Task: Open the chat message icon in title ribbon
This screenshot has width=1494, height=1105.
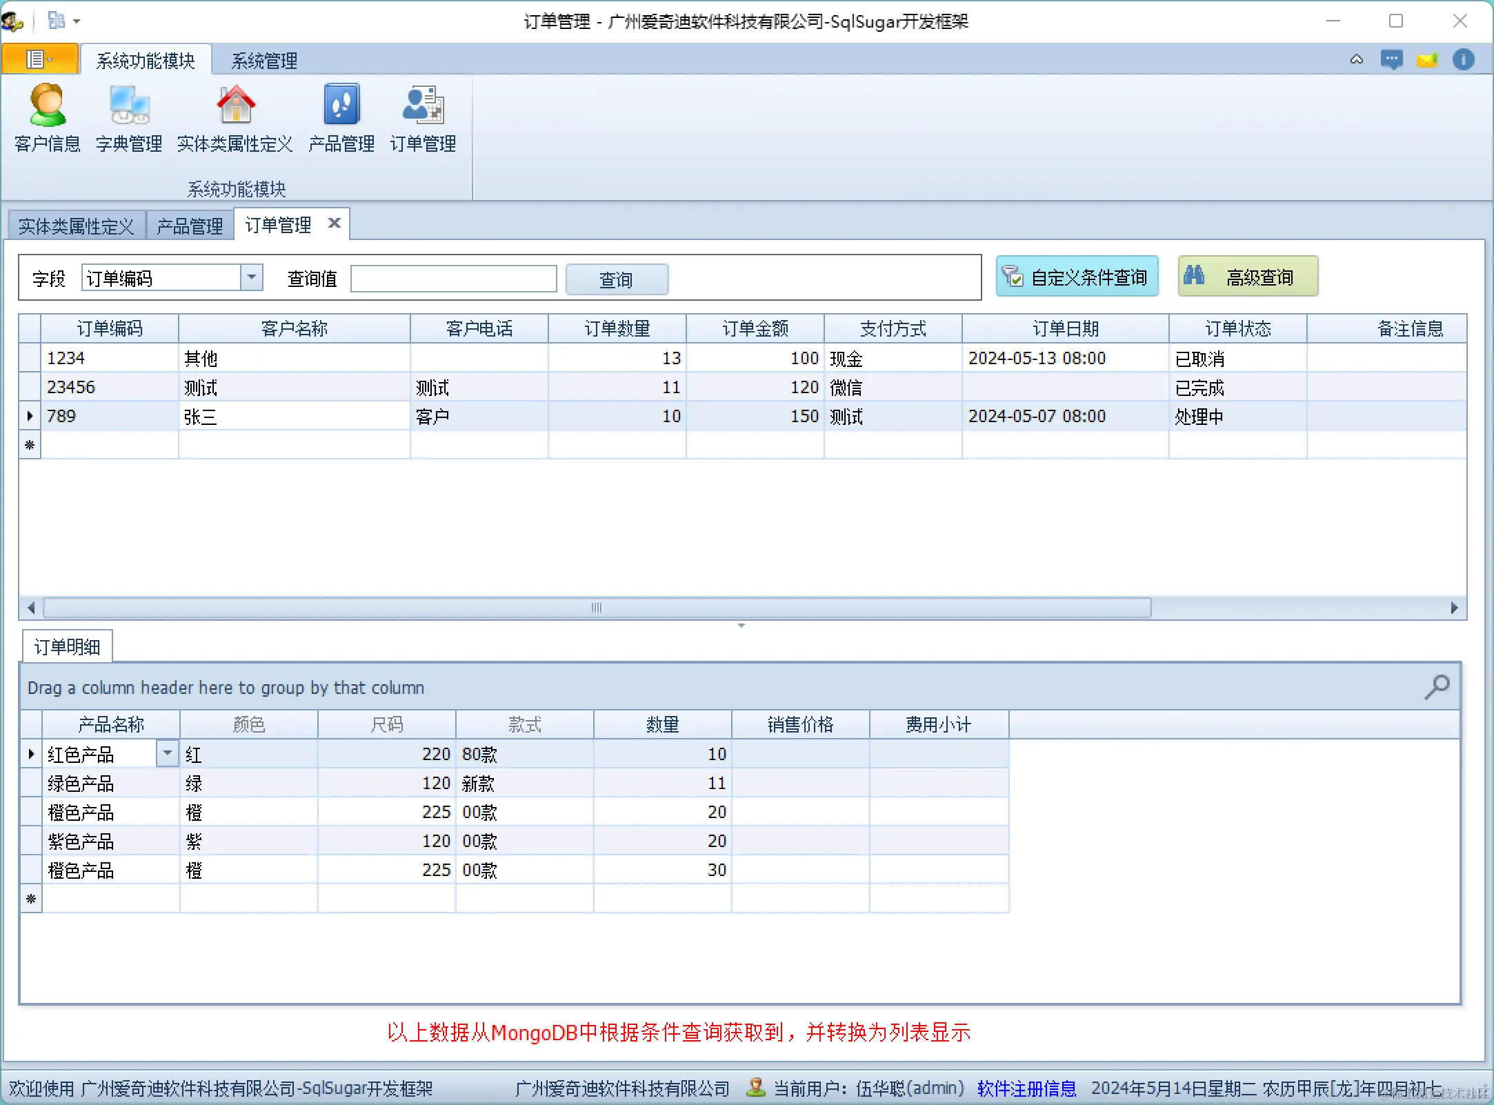Action: (1391, 60)
